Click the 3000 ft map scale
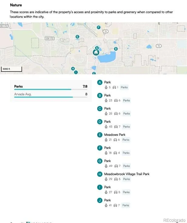The image size is (187, 223). pyautogui.click(x=11, y=69)
